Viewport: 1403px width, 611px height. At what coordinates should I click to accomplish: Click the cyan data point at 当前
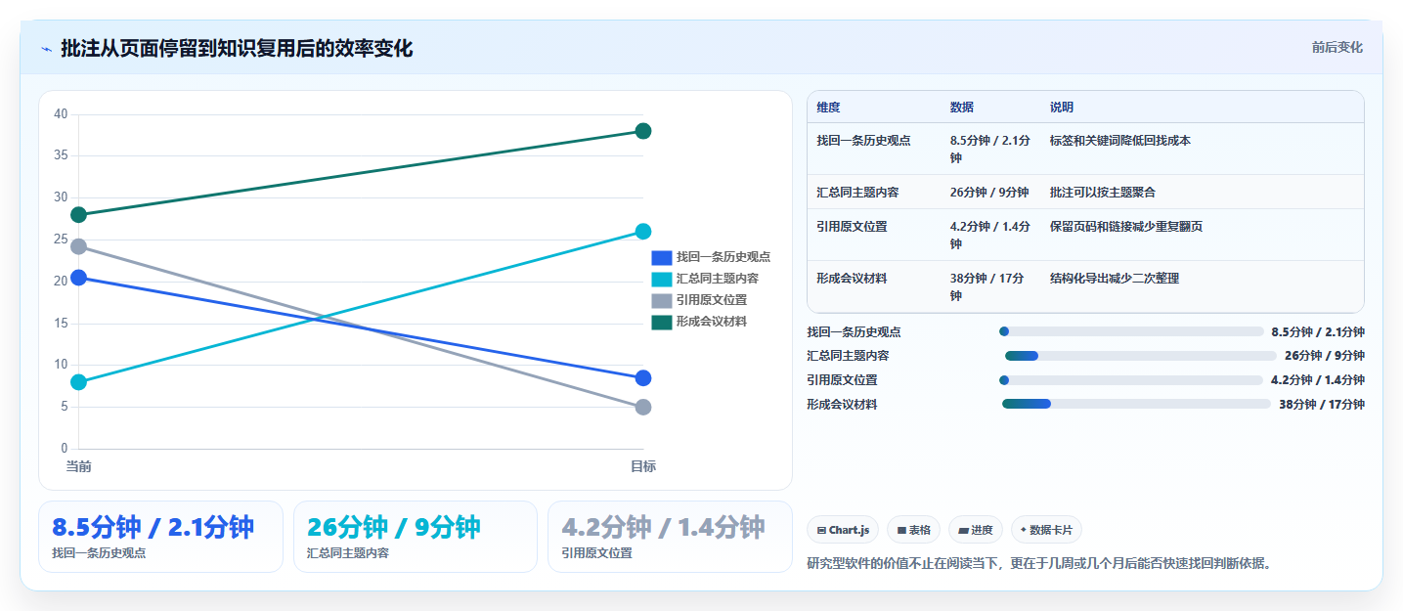click(x=79, y=382)
